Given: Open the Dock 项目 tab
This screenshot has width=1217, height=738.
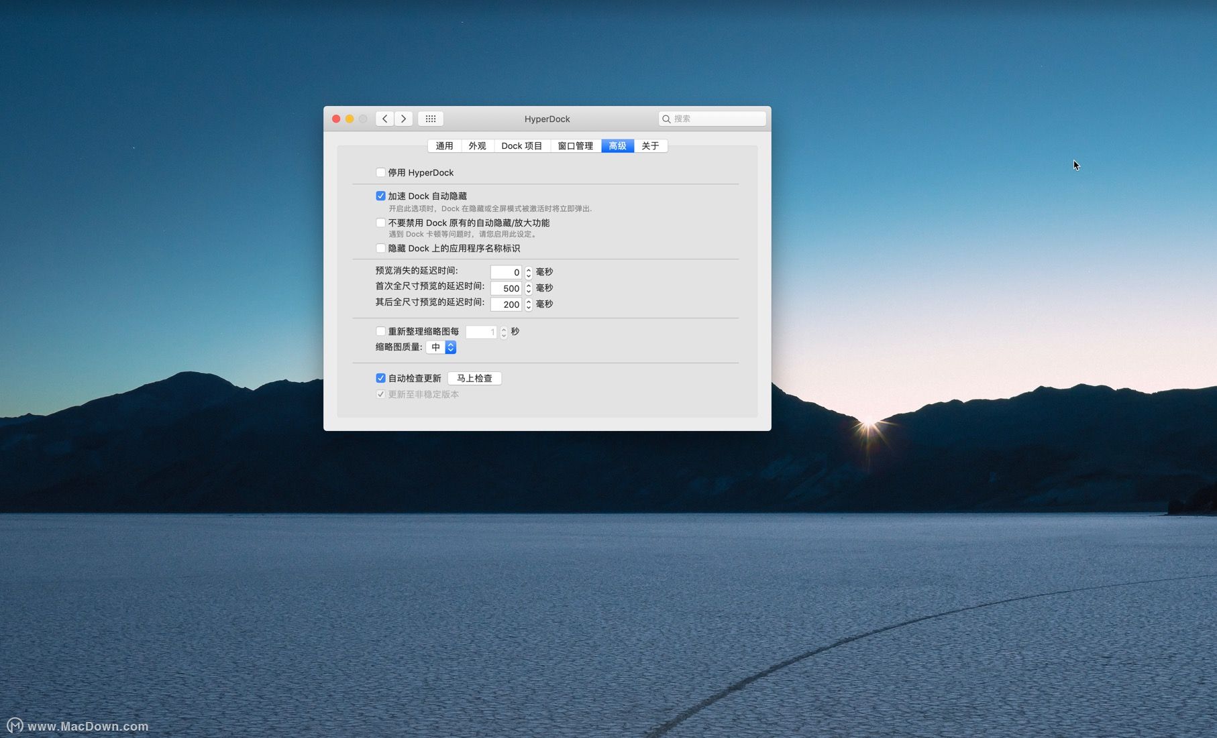Looking at the screenshot, I should point(522,146).
